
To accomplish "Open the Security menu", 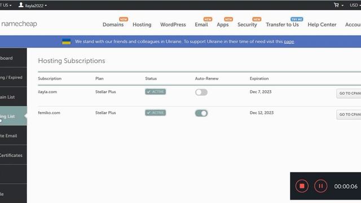I will (247, 25).
